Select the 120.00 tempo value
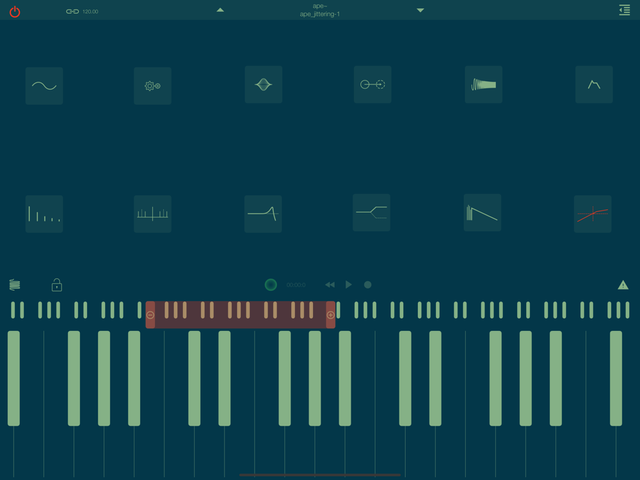Image resolution: width=640 pixels, height=480 pixels. (90, 12)
